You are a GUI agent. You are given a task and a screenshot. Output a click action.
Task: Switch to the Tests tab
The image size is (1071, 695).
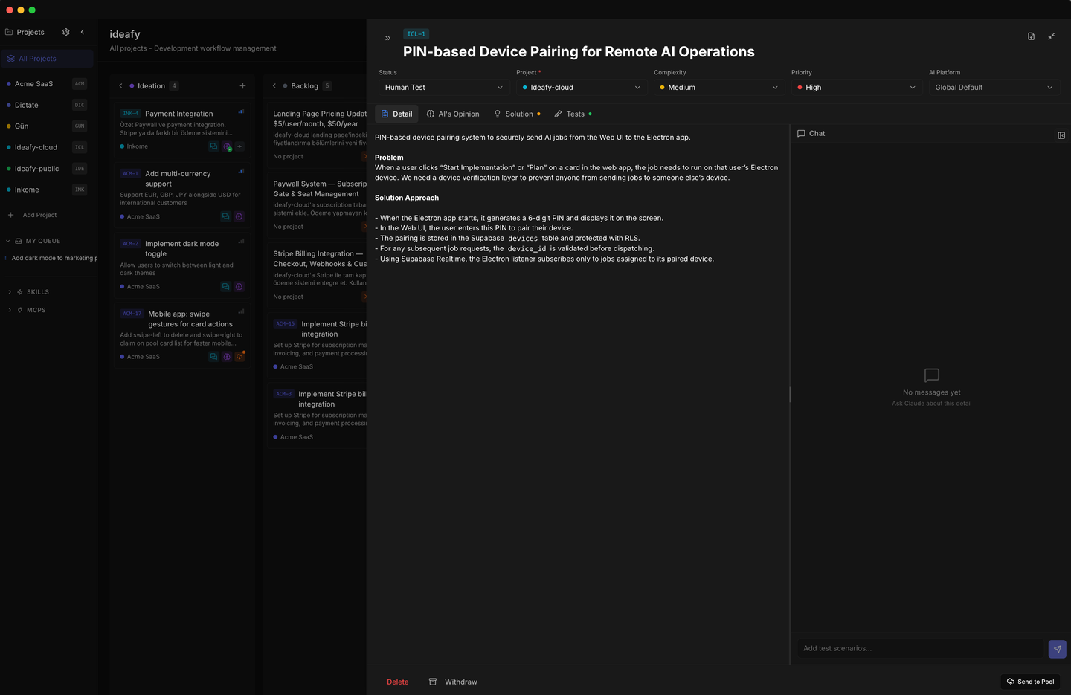(x=573, y=114)
